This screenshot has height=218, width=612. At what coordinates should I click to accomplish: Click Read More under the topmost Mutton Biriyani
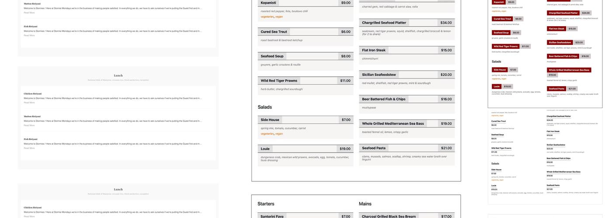29,13
